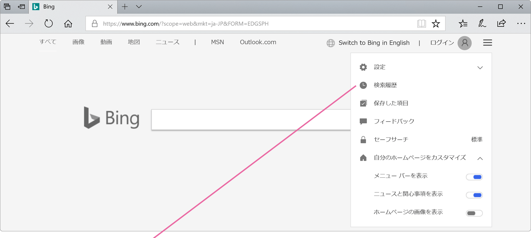
Task: Minimize the Edge browser window
Action: (480, 7)
